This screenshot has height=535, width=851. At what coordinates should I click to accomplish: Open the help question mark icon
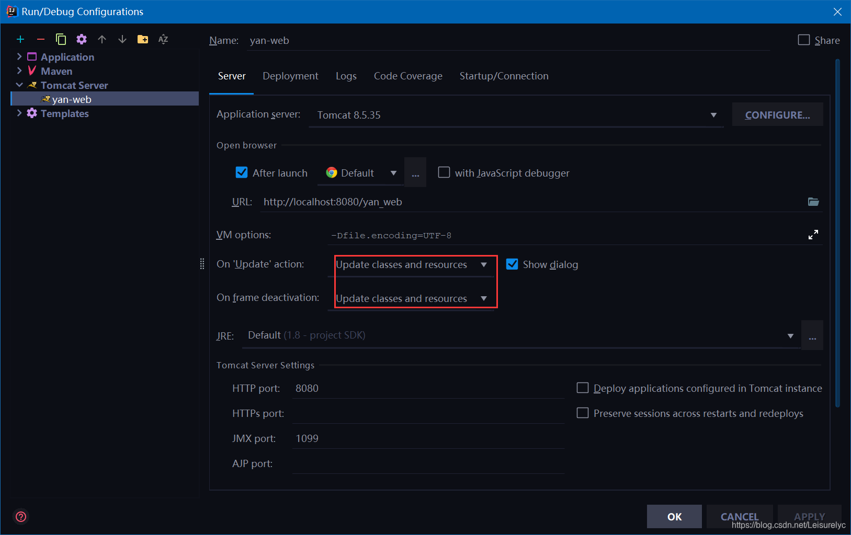pos(21,517)
